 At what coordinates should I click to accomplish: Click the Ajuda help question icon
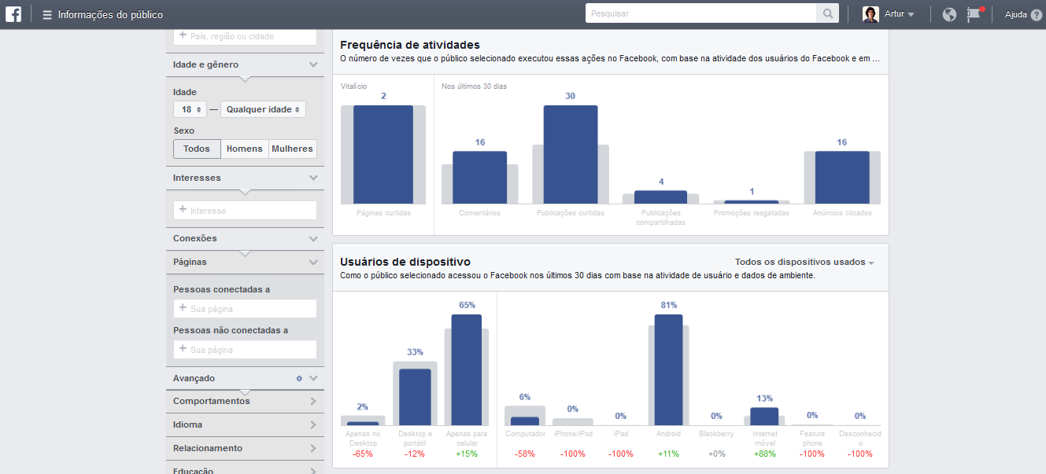(x=1036, y=15)
